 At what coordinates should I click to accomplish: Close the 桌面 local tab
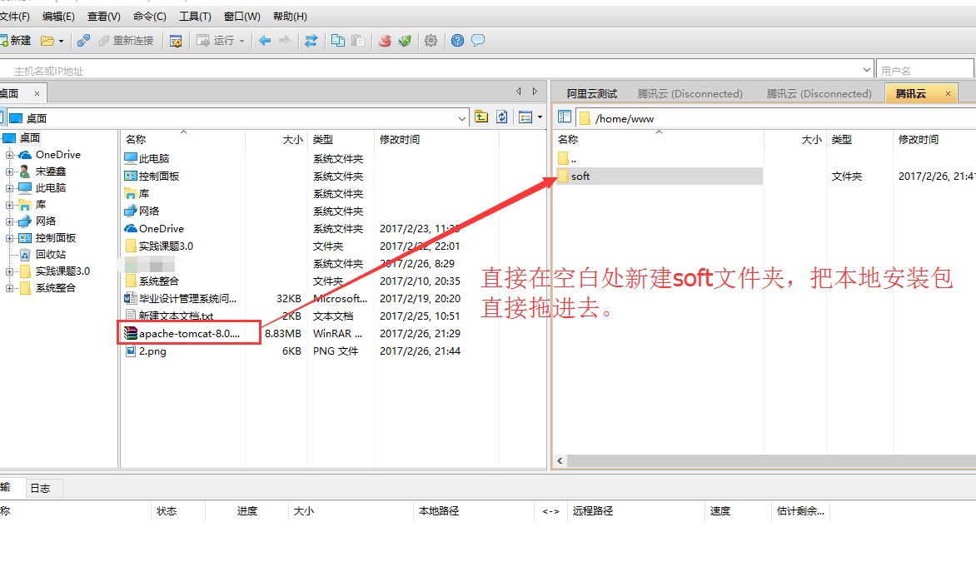(x=37, y=93)
